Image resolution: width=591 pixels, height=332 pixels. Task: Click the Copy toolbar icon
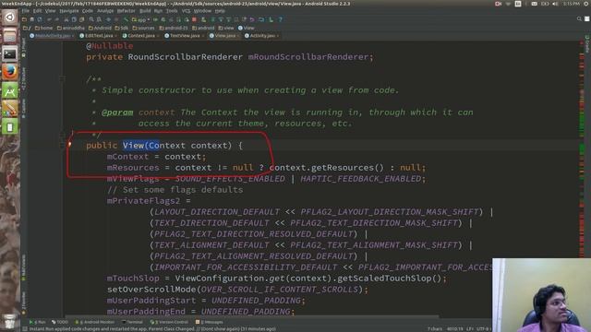tap(74, 19)
